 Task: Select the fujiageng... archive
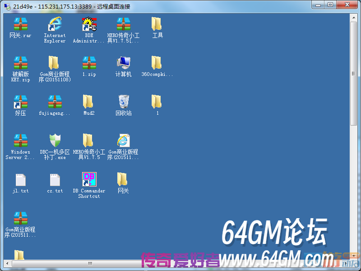point(55,102)
